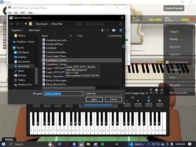Open view options dropdown arrow
Viewport: 196px width, 147px height.
[x=107, y=30]
